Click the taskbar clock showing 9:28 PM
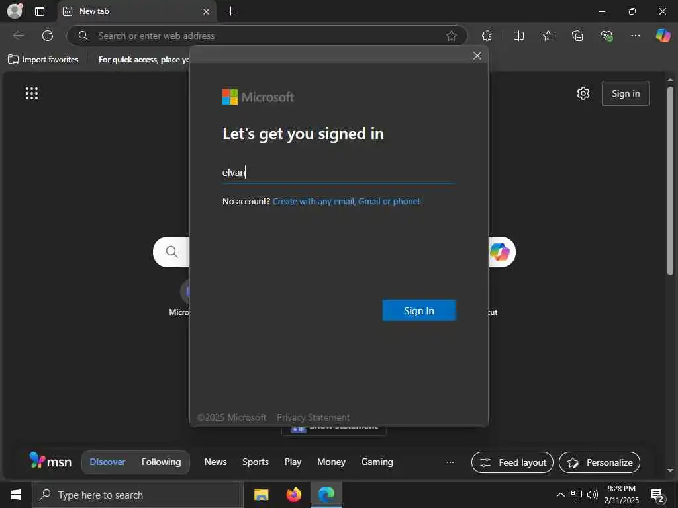Screen dimensions: 678x508 coord(621,495)
